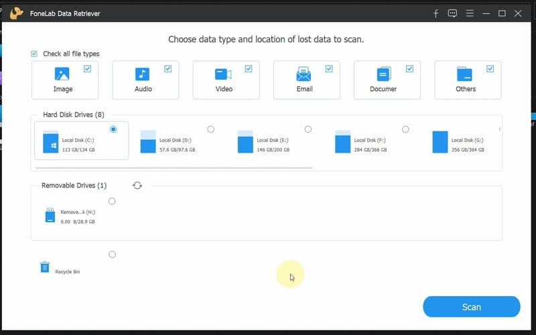Uncheck the Image type checkbox
This screenshot has height=335, width=536.
(88, 69)
